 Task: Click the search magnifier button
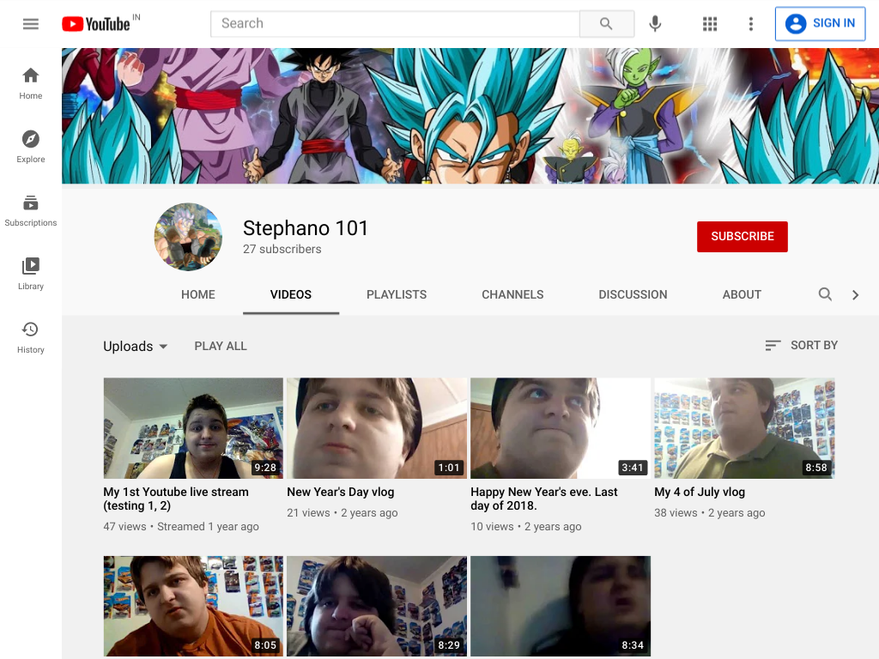coord(606,23)
